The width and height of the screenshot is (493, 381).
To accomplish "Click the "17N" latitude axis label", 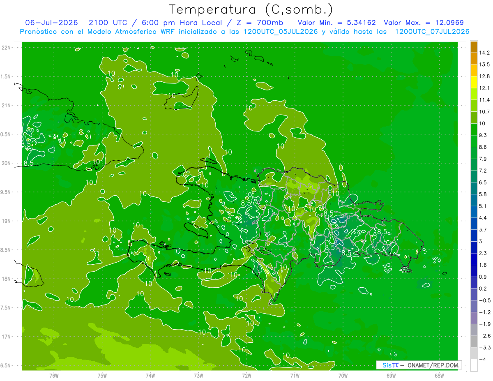I will click(x=6, y=337).
